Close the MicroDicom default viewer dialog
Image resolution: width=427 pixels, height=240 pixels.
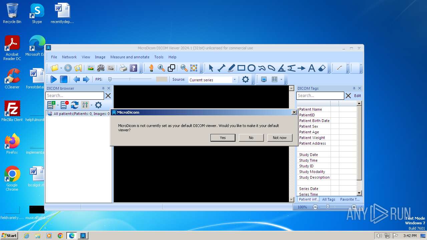[x=294, y=112]
